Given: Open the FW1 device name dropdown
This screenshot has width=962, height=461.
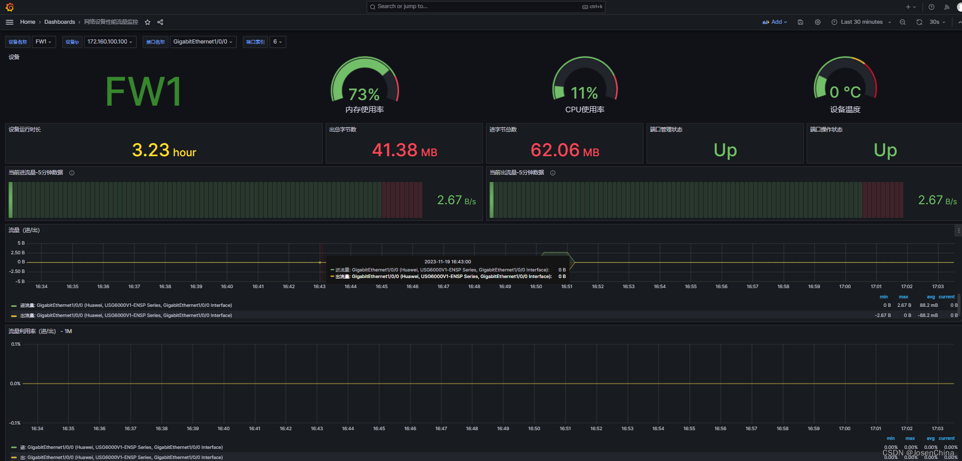Looking at the screenshot, I should click(x=43, y=42).
